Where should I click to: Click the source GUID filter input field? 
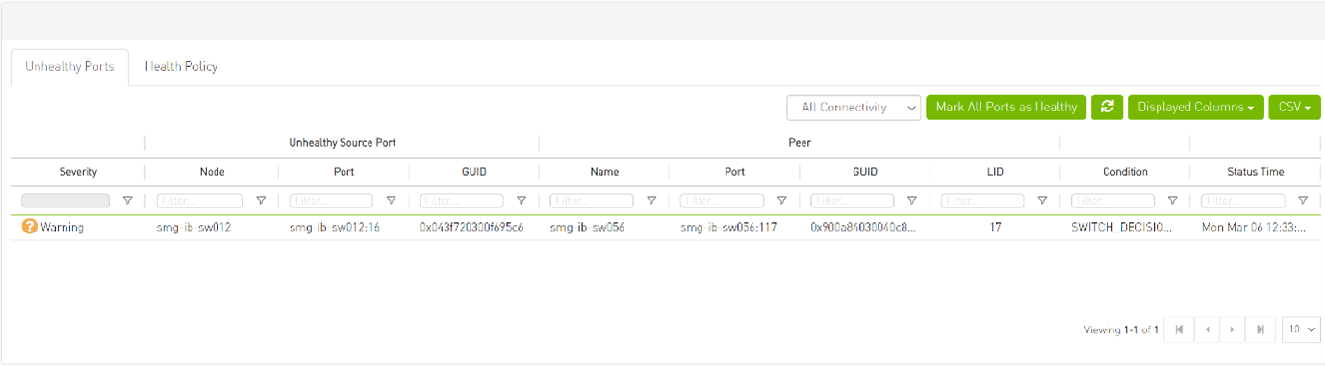(x=461, y=201)
